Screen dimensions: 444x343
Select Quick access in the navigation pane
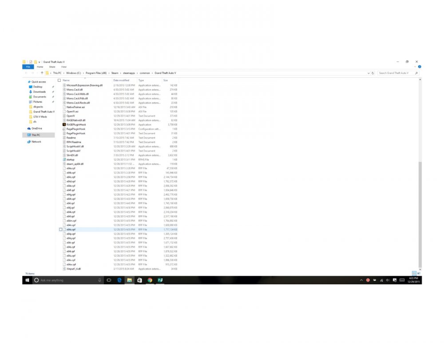click(x=39, y=82)
